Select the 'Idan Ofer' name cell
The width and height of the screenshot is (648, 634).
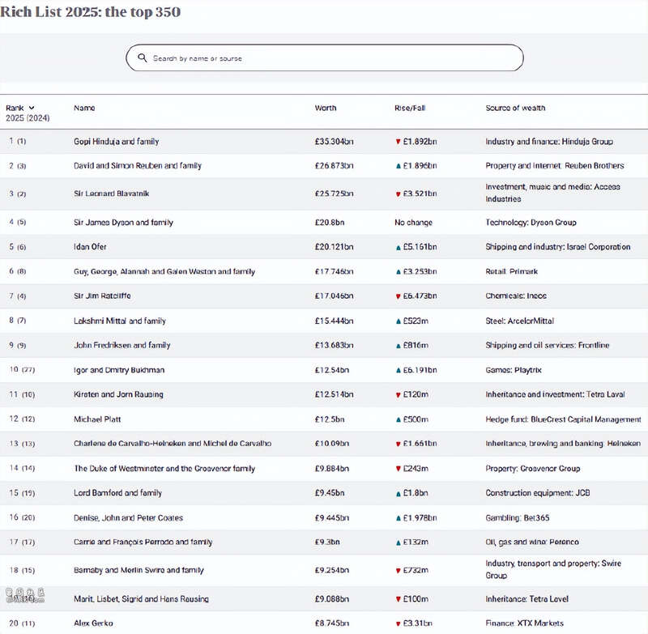click(x=90, y=247)
